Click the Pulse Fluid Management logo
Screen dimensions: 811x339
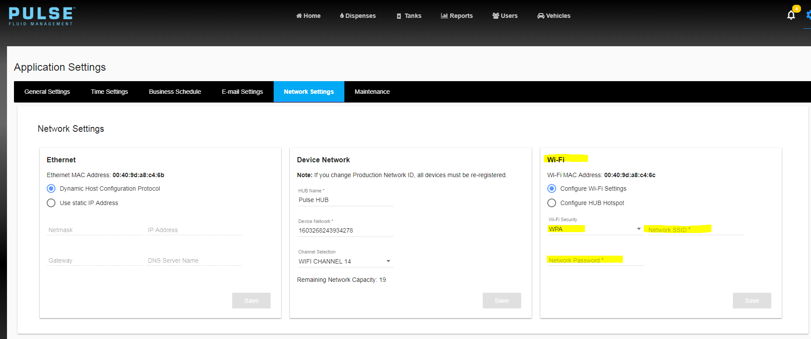(41, 17)
